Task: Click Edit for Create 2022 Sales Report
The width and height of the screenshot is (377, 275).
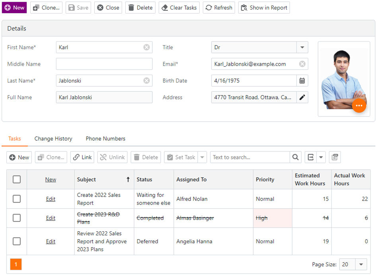Action: 51,199
